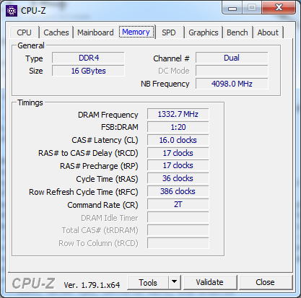The height and width of the screenshot is (298, 301).
Task: Open the Graphics tab
Action: click(204, 32)
